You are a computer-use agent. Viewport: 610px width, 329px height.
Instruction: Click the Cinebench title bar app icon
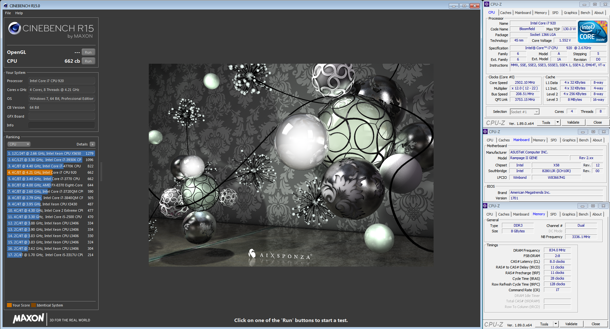pos(5,6)
